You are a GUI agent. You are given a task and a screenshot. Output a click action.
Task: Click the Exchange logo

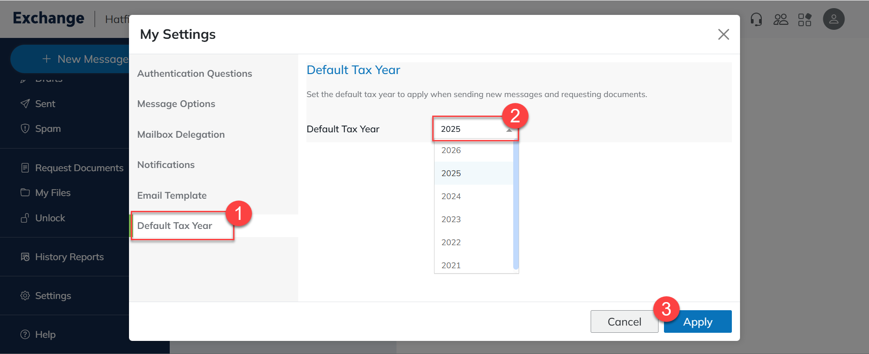click(x=48, y=18)
